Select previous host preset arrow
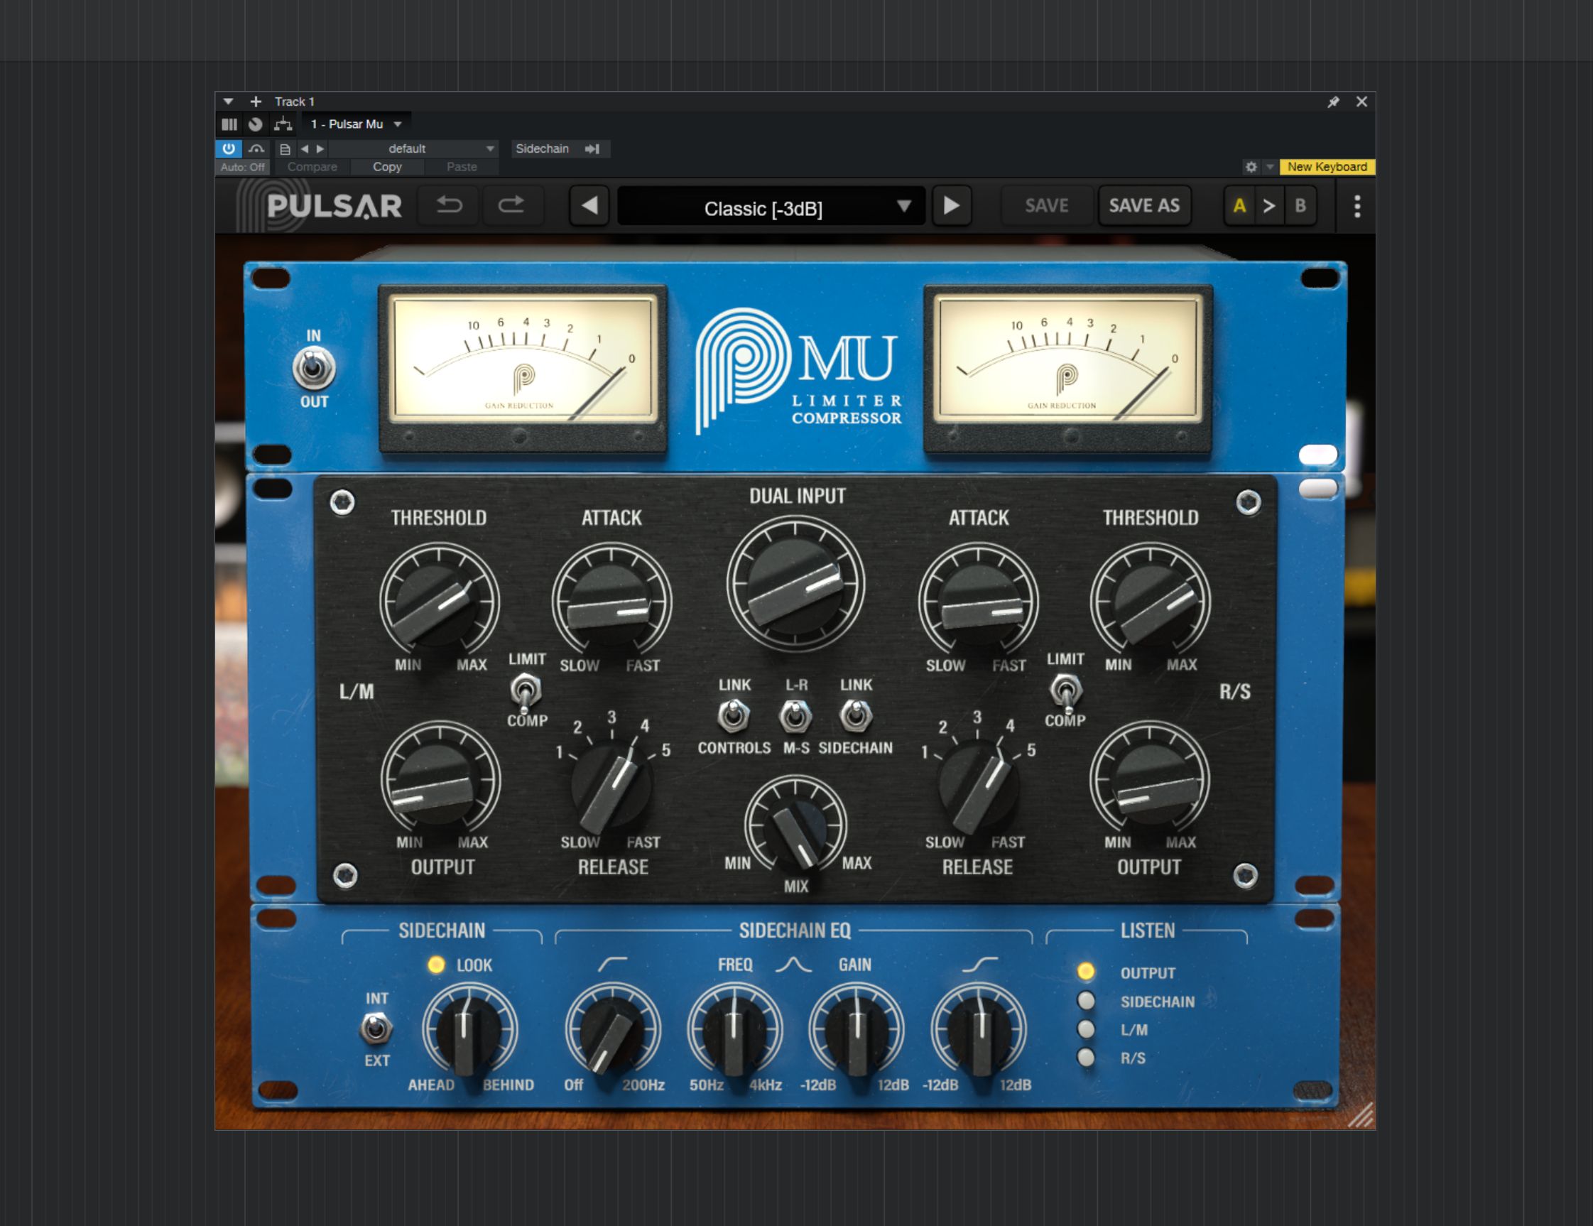 (305, 148)
